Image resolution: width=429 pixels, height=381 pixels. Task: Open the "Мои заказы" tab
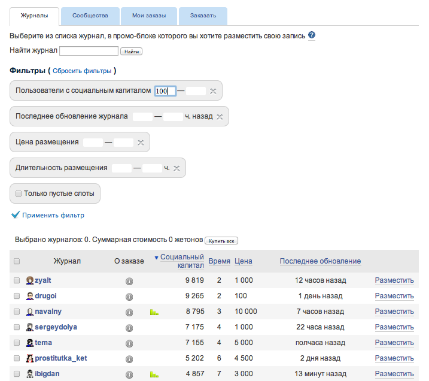tap(149, 16)
